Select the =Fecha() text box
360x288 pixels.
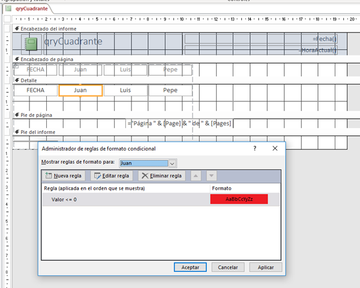tap(261, 39)
